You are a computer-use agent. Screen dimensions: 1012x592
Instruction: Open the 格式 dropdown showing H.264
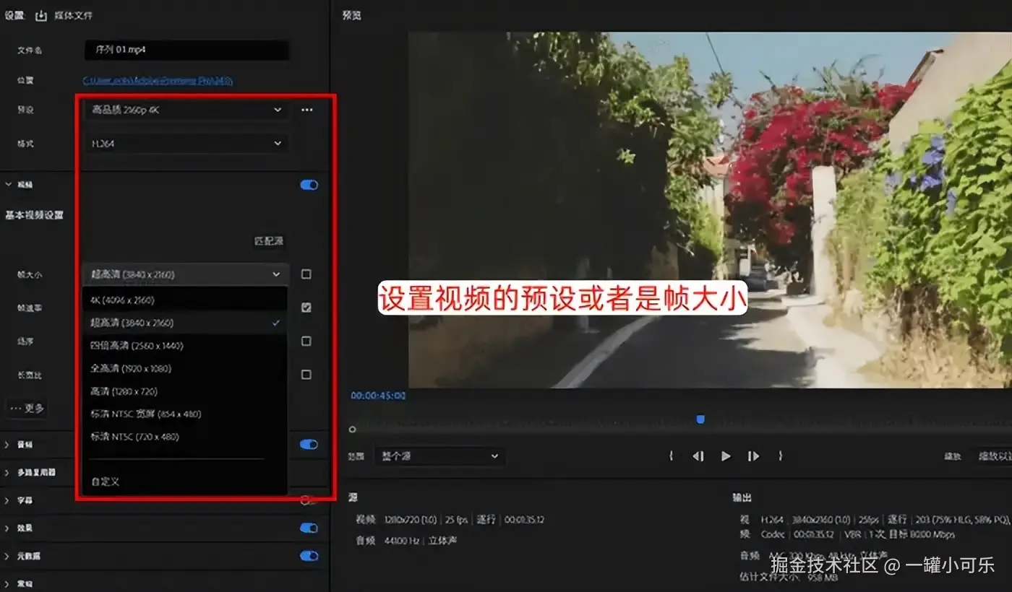(x=186, y=144)
